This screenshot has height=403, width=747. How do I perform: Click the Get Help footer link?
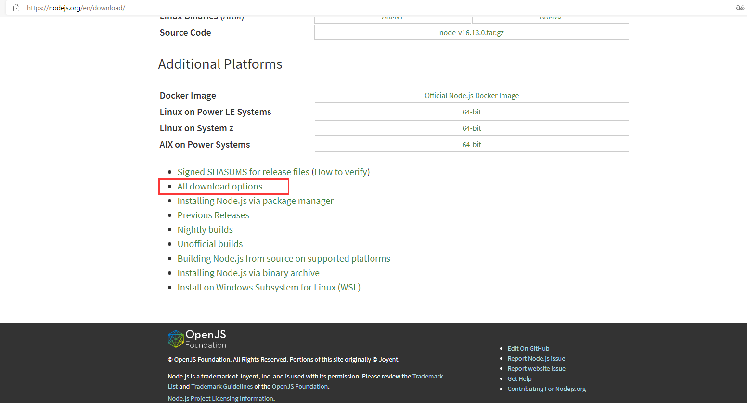coord(519,379)
